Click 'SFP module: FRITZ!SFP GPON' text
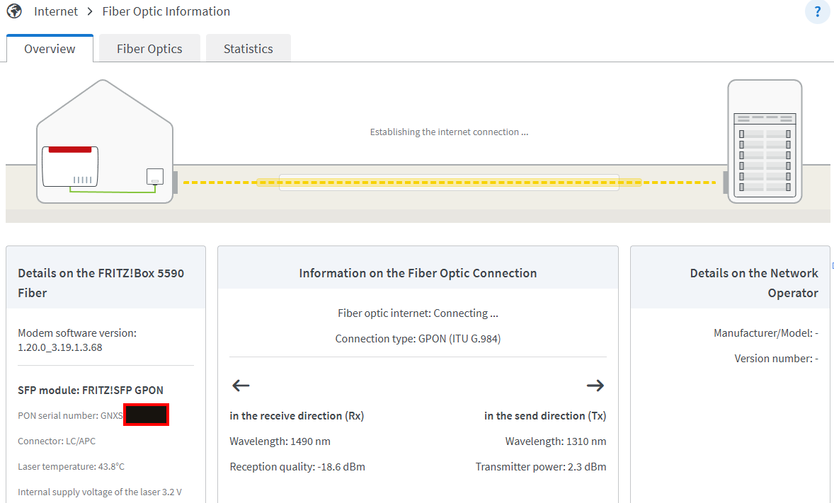 click(91, 391)
